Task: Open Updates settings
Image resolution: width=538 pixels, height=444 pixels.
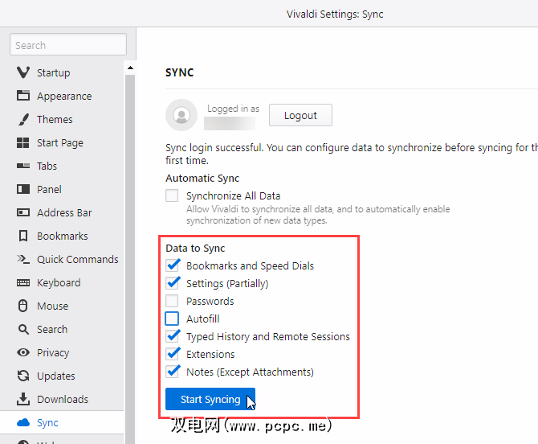Action: pyautogui.click(x=56, y=376)
